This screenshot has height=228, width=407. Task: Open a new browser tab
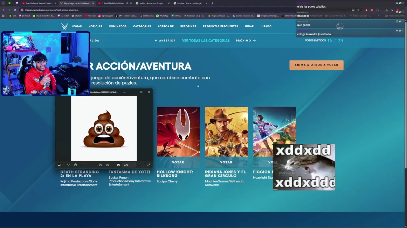point(212,3)
